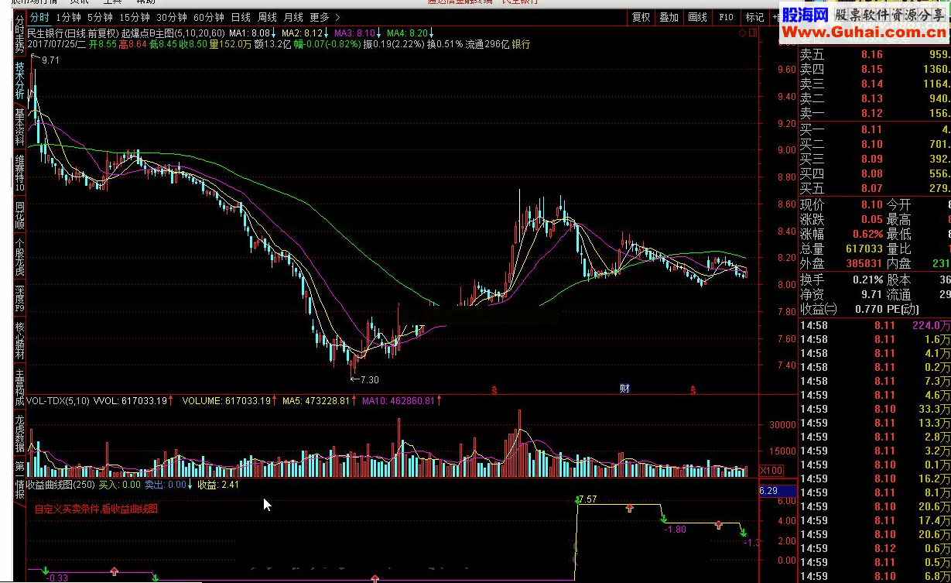Click the 起爆点B主图(5,10,20,60) indicator name
The height and width of the screenshot is (583, 951).
pyautogui.click(x=173, y=33)
